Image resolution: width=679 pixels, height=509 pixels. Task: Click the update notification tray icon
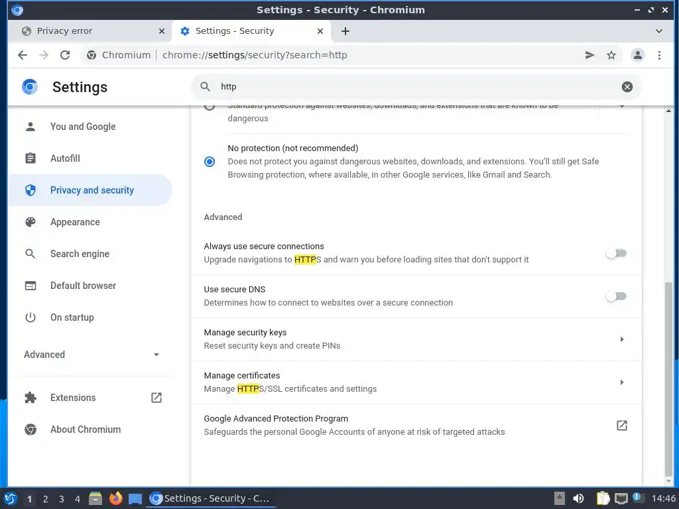(x=638, y=498)
